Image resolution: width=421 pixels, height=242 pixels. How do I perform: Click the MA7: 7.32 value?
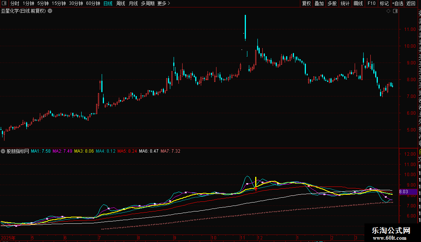pyautogui.click(x=171, y=151)
